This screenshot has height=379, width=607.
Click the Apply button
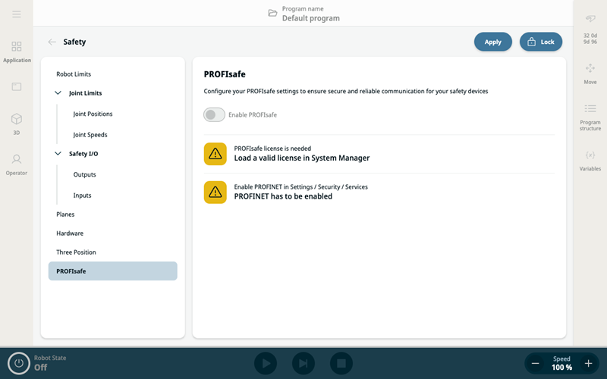[492, 42]
